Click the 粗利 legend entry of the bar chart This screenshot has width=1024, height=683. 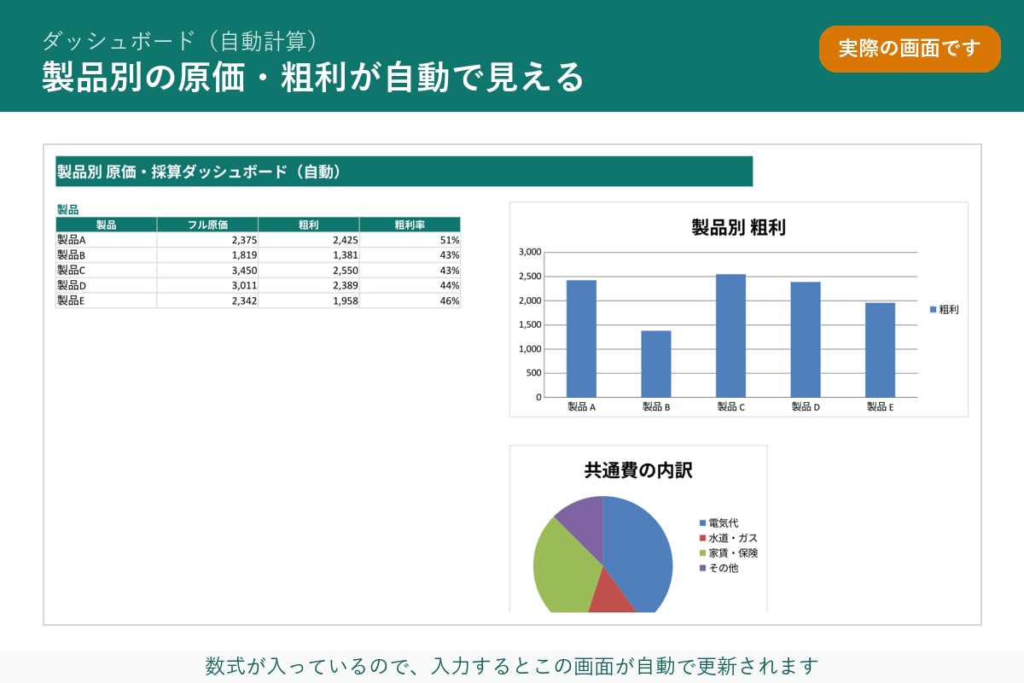pos(944,310)
